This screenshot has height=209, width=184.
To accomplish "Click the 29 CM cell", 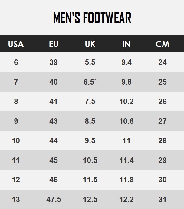I will (163, 160).
